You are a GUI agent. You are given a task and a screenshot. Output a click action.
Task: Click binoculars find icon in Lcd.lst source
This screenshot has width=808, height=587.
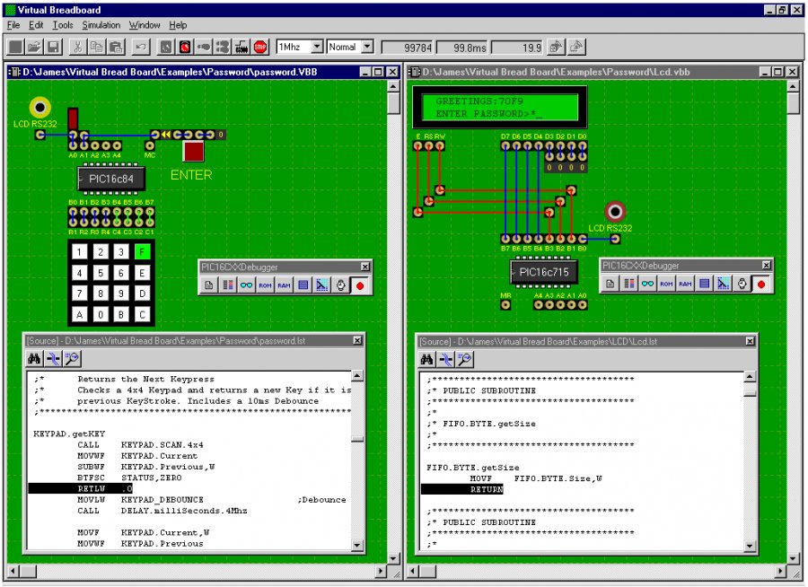[x=427, y=359]
